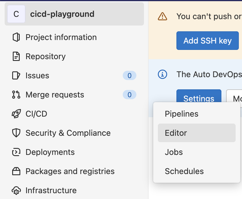Click the Security & Compliance shield icon
The height and width of the screenshot is (199, 242).
16,133
